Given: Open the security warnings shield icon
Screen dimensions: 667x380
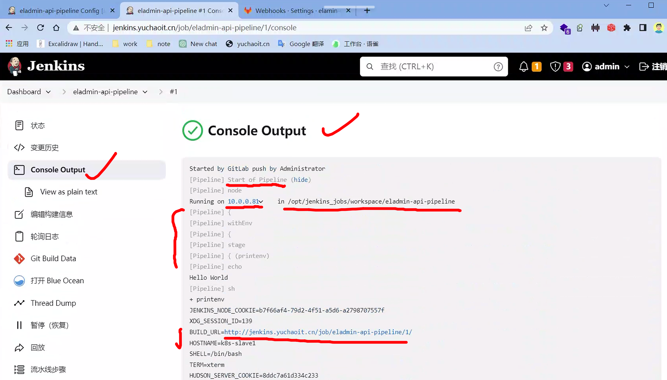Looking at the screenshot, I should click(555, 67).
